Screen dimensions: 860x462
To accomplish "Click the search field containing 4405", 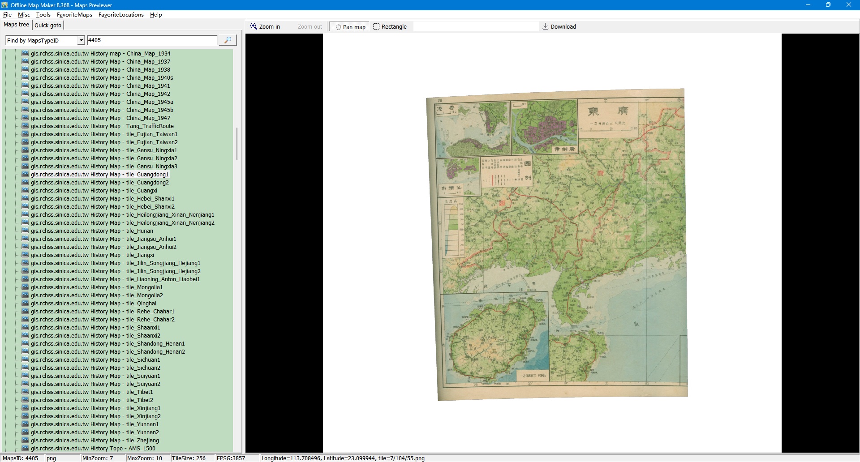I will [152, 40].
